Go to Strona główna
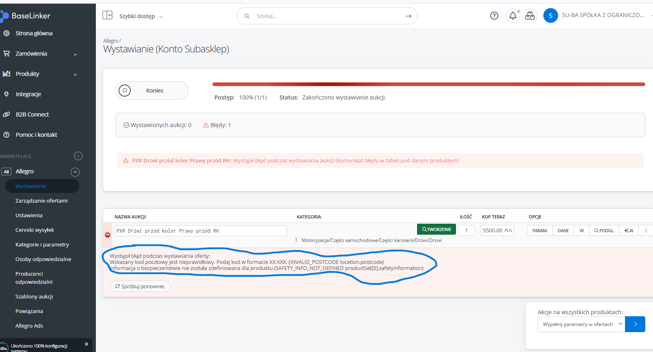The height and width of the screenshot is (352, 653). point(34,33)
